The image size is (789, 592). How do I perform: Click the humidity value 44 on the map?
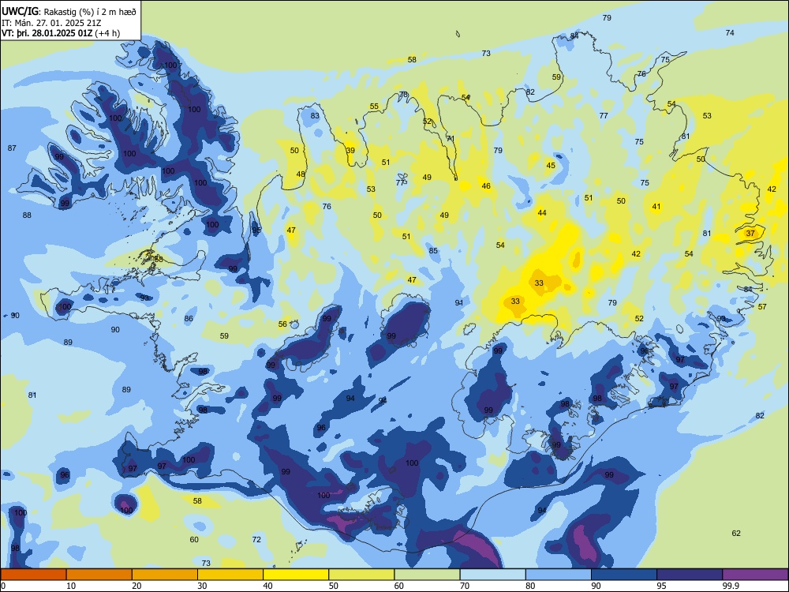pyautogui.click(x=542, y=212)
